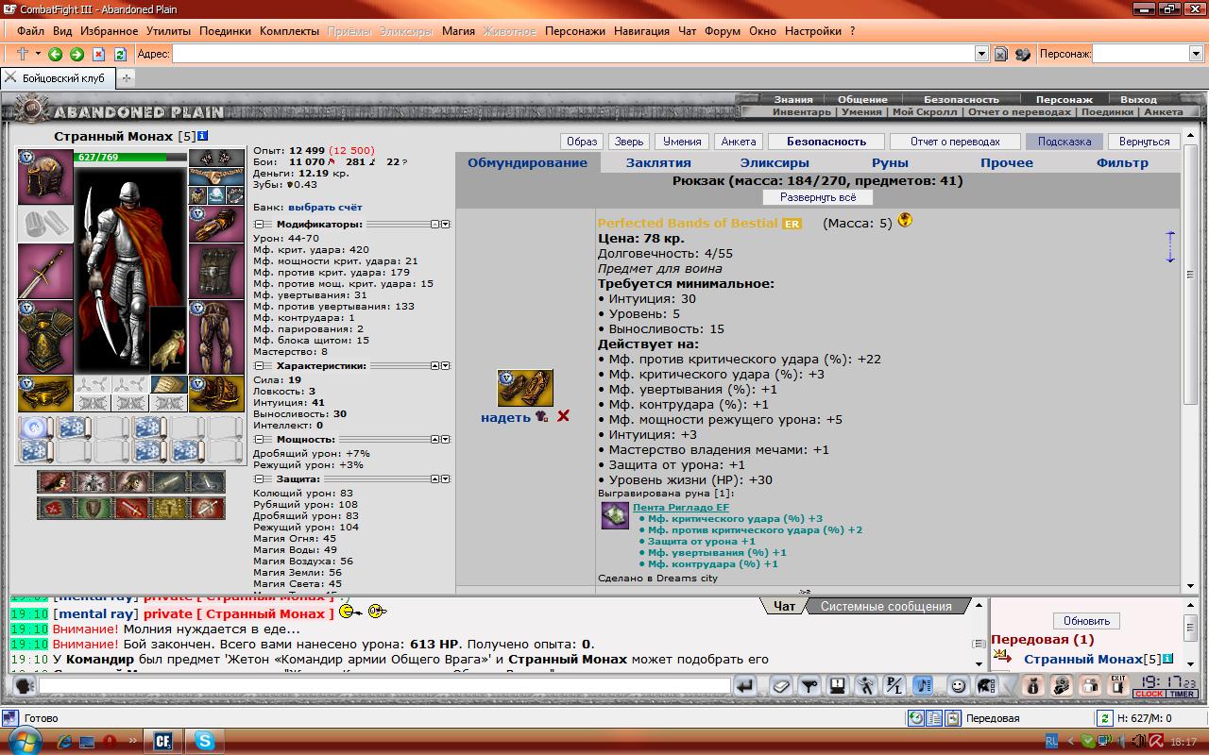1209x755 pixels.
Task: Open the Персонажи menu
Action: pos(575,30)
